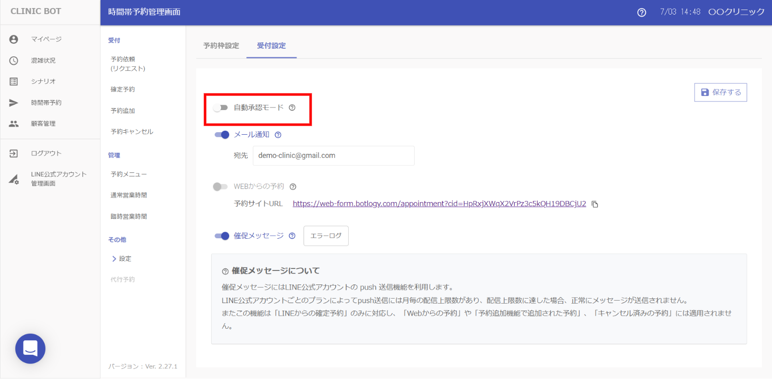Click the シナリオ list icon
Screen dimensions: 772x379
click(x=14, y=81)
